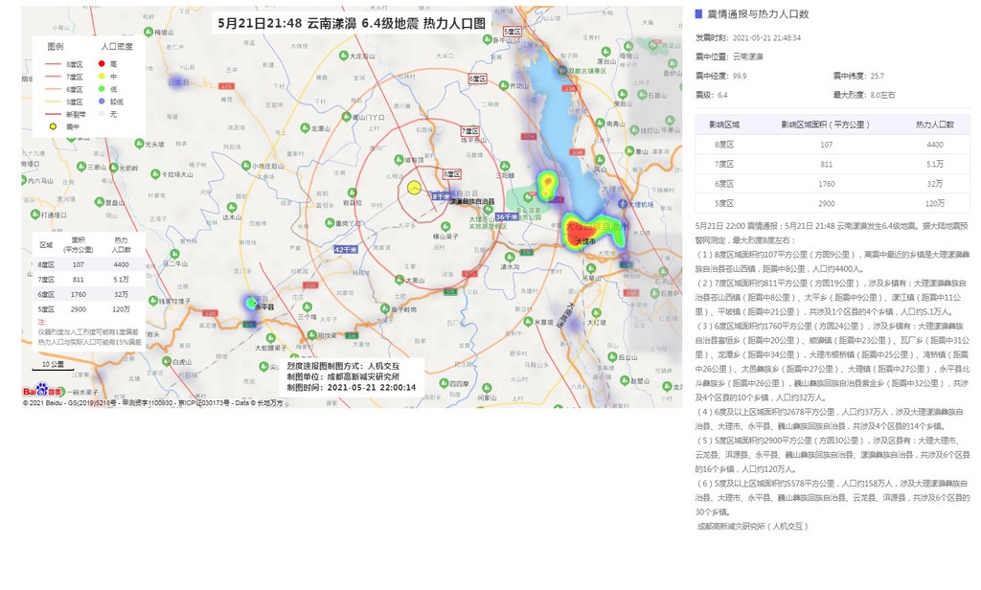Screen dimensions: 981x590
Task: Click the 7度区 boxed label on the map
Action: click(469, 130)
